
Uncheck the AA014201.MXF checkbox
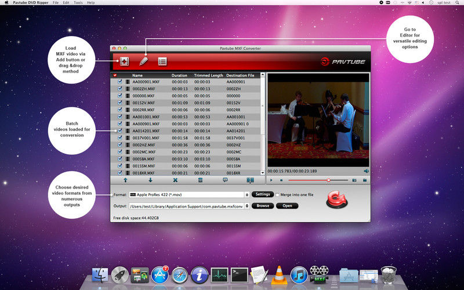[120, 131]
